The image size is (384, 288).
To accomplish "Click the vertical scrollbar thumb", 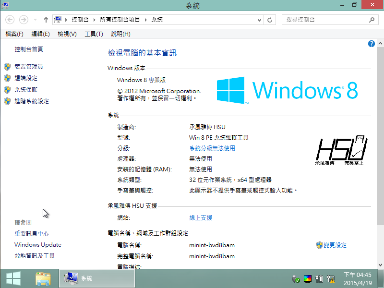I will 380,136.
